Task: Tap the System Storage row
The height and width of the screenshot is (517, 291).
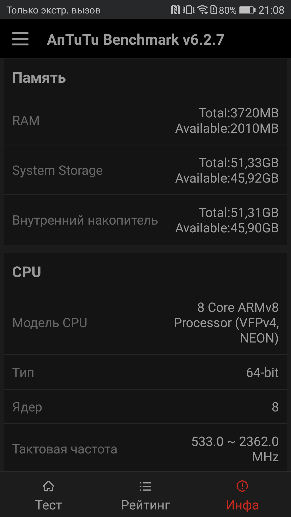Action: coord(145,170)
